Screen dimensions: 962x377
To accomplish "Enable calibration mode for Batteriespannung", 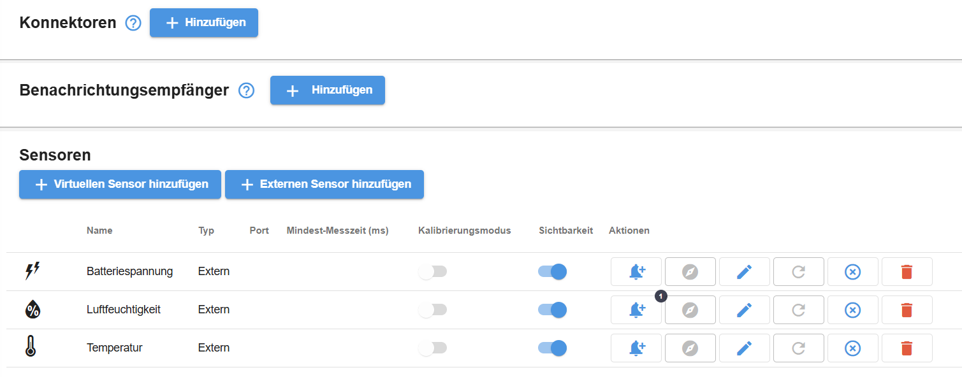I will (x=433, y=272).
